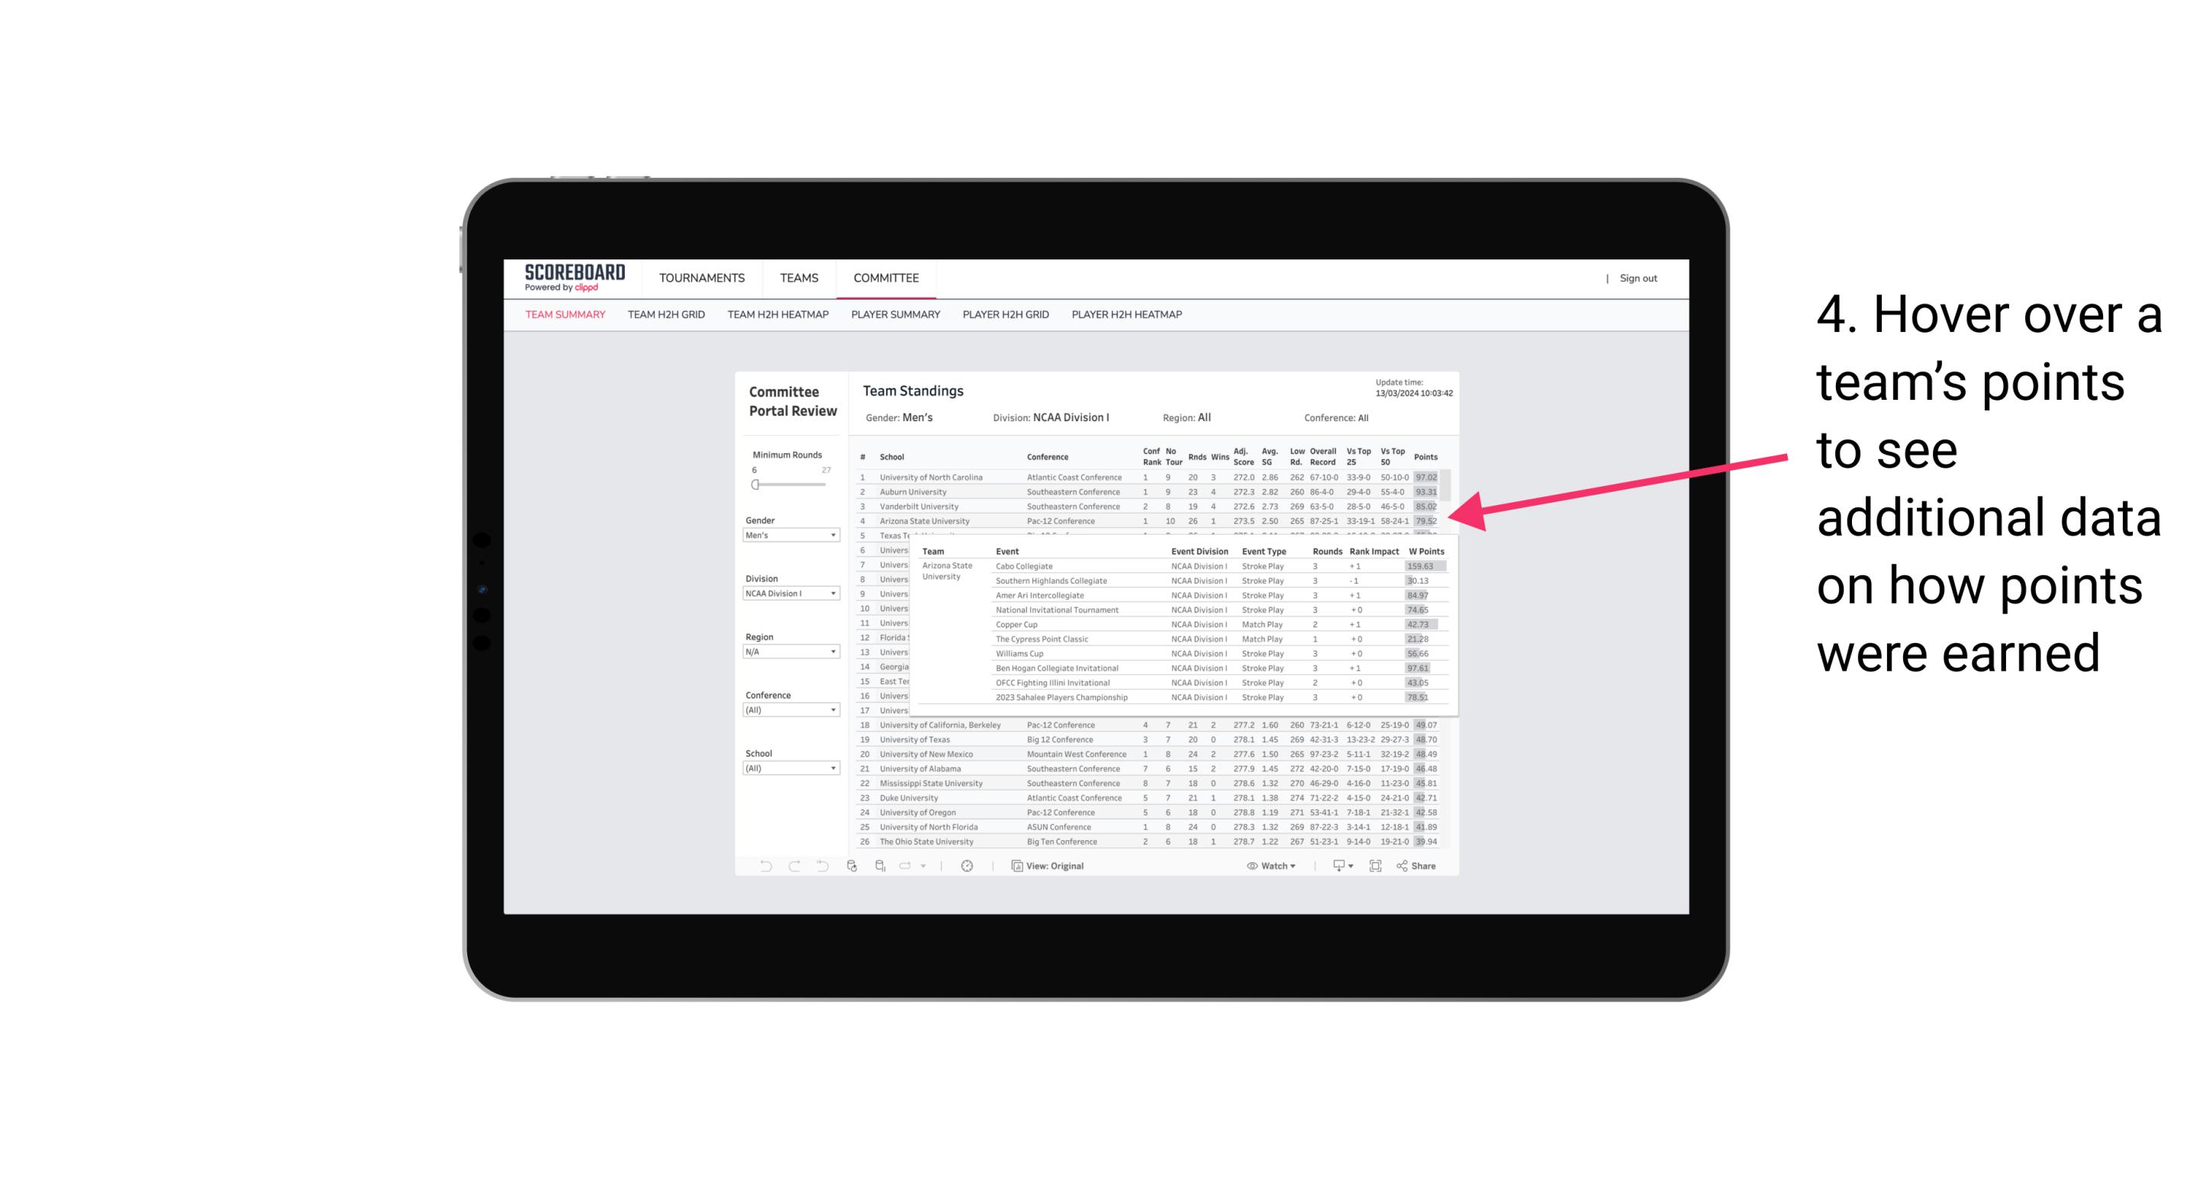The height and width of the screenshot is (1178, 2190).
Task: Click the fullscreen expand icon
Action: pos(1375,866)
